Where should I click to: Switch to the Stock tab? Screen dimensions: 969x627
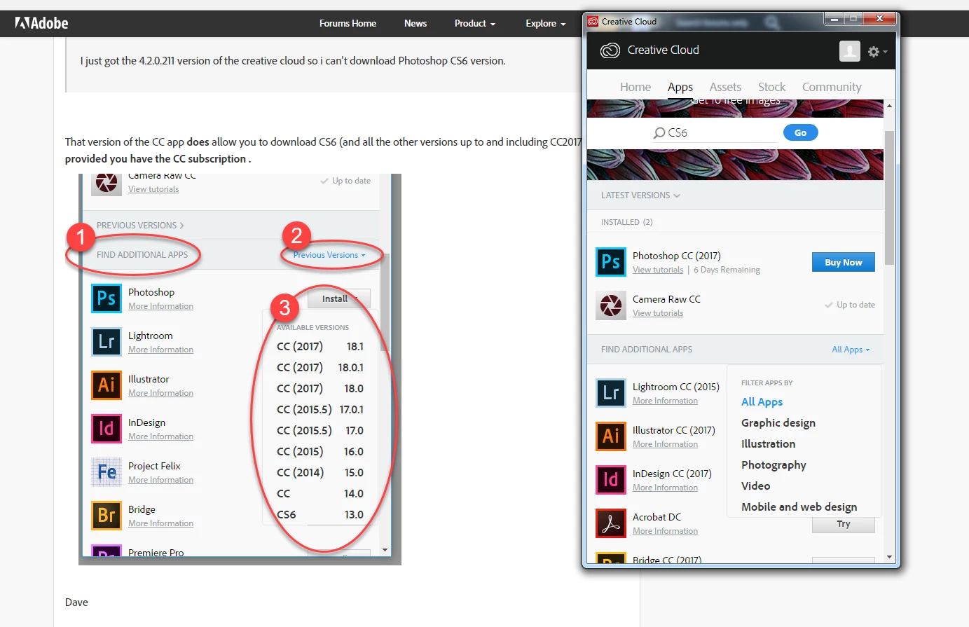pyautogui.click(x=771, y=87)
